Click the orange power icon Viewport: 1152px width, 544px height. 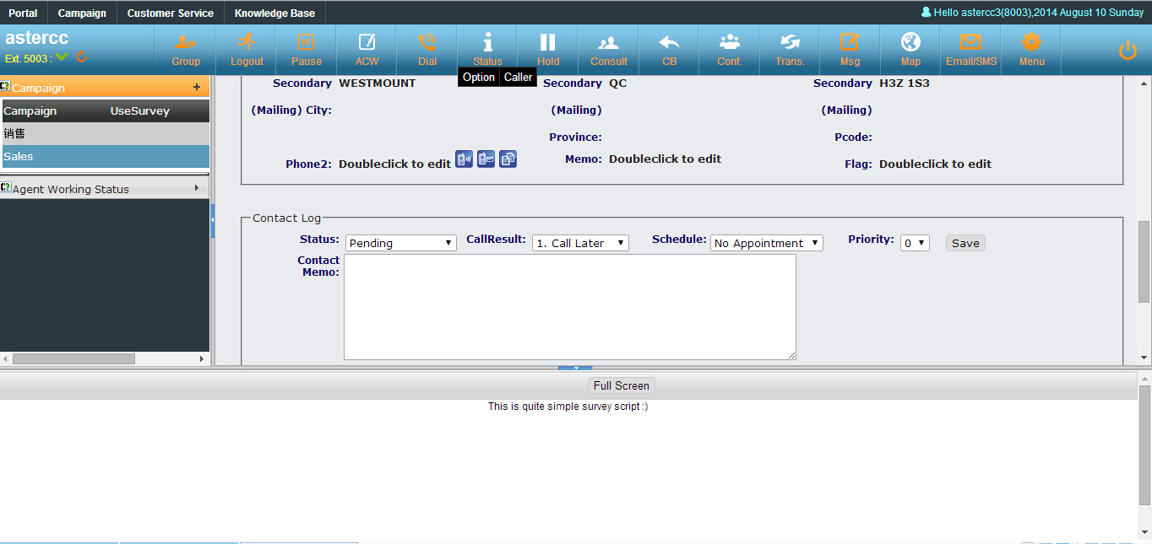[x=1128, y=51]
